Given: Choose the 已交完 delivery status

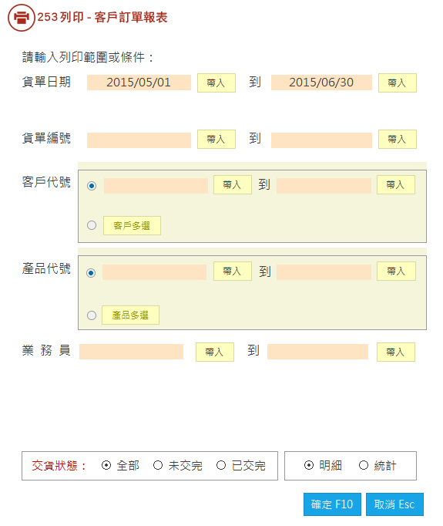Looking at the screenshot, I should [221, 465].
